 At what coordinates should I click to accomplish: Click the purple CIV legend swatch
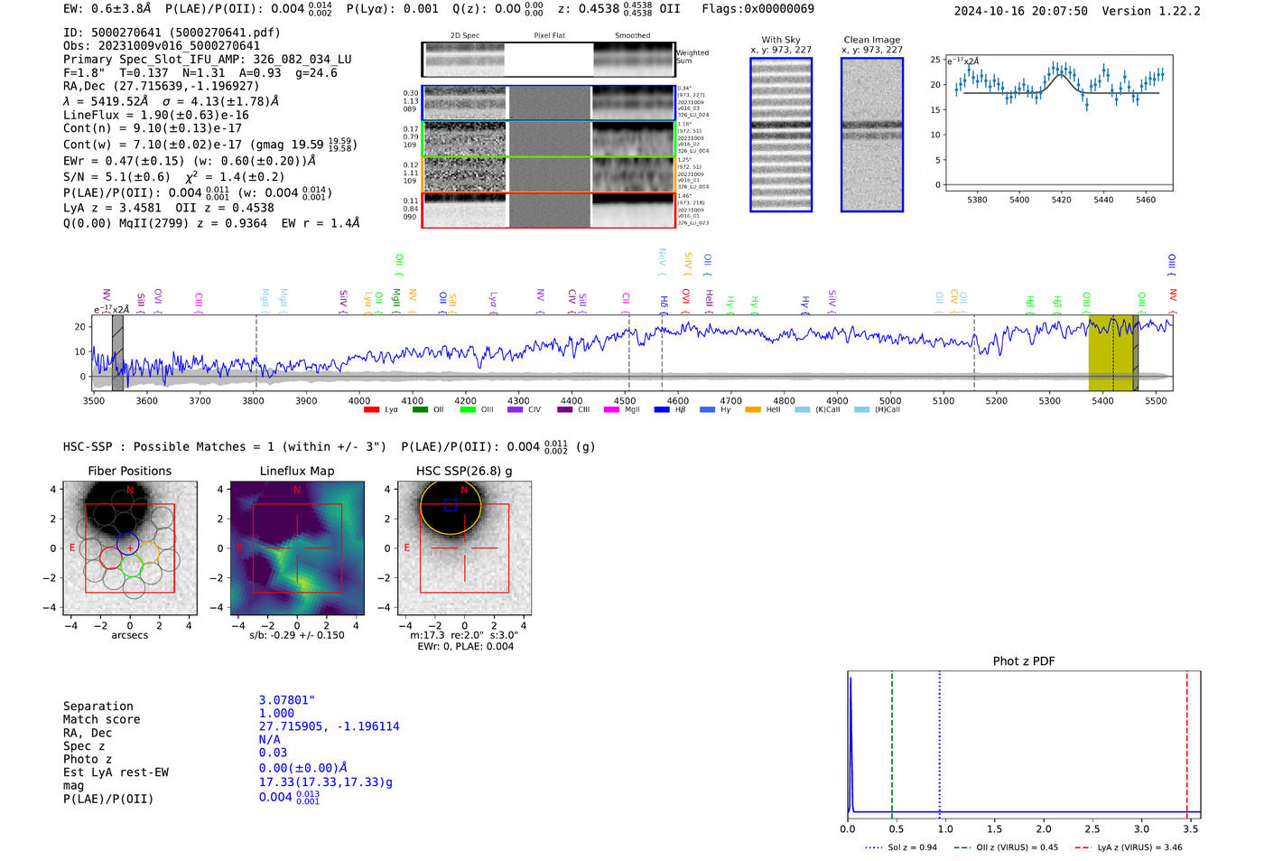point(515,409)
